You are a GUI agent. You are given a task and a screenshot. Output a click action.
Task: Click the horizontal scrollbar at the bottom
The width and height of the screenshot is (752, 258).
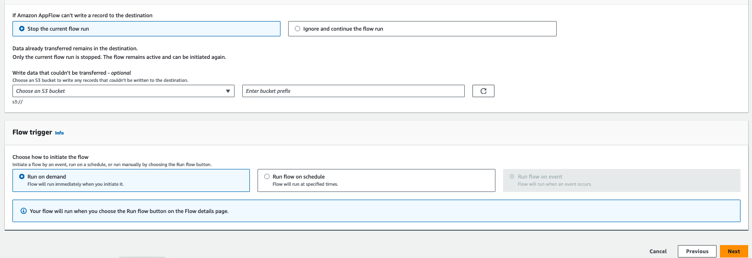(x=142, y=257)
